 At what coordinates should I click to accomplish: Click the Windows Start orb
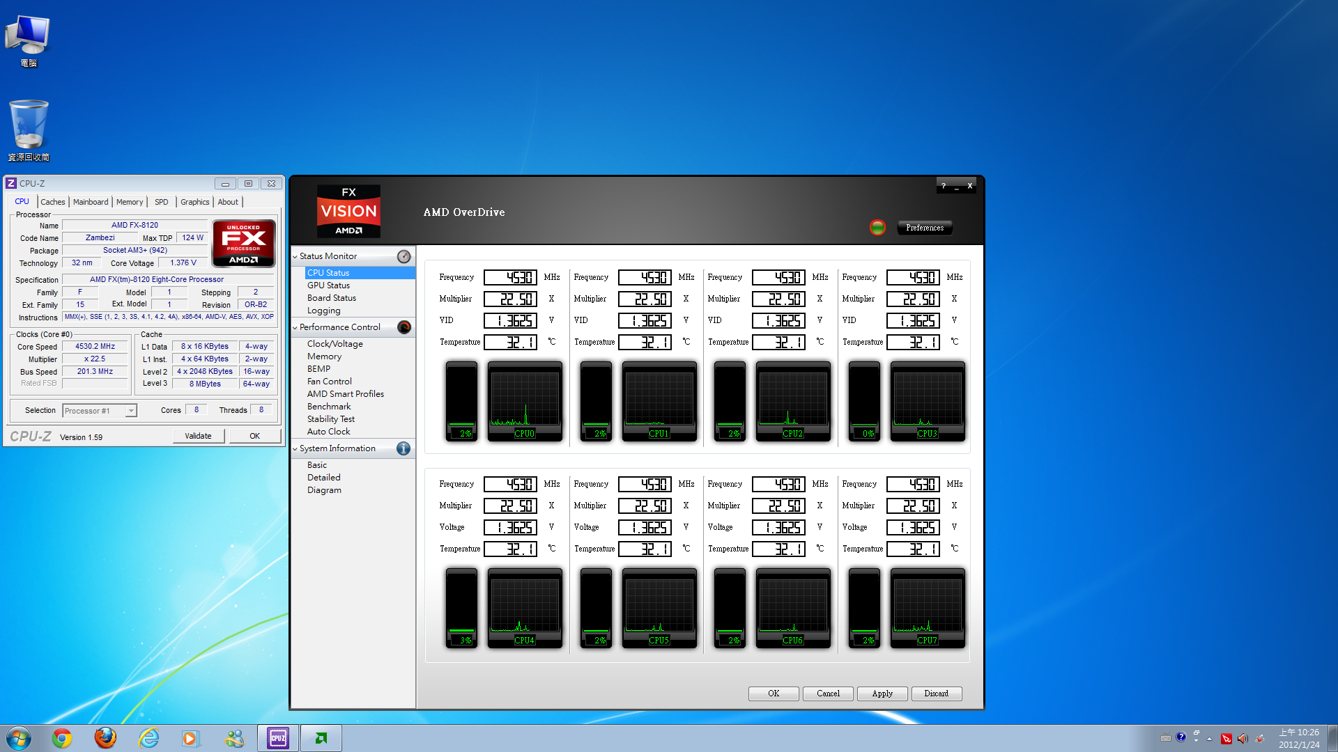19,738
